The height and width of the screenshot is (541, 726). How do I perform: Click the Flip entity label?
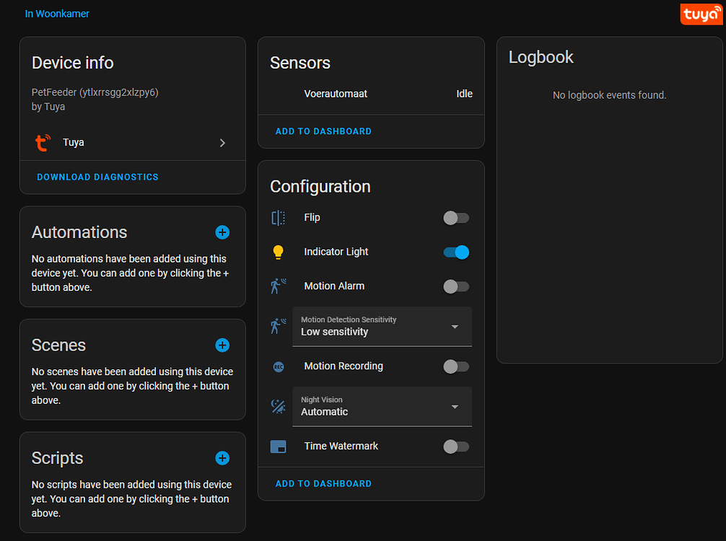(x=312, y=218)
